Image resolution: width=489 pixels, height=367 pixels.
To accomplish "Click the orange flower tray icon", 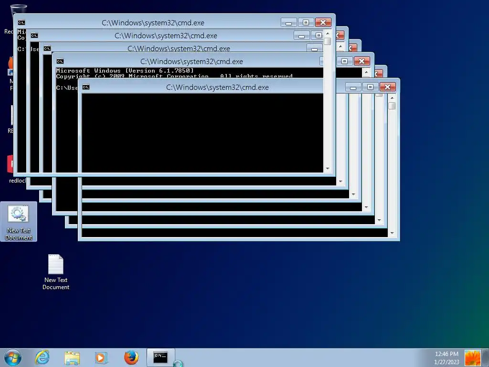I will click(x=472, y=357).
